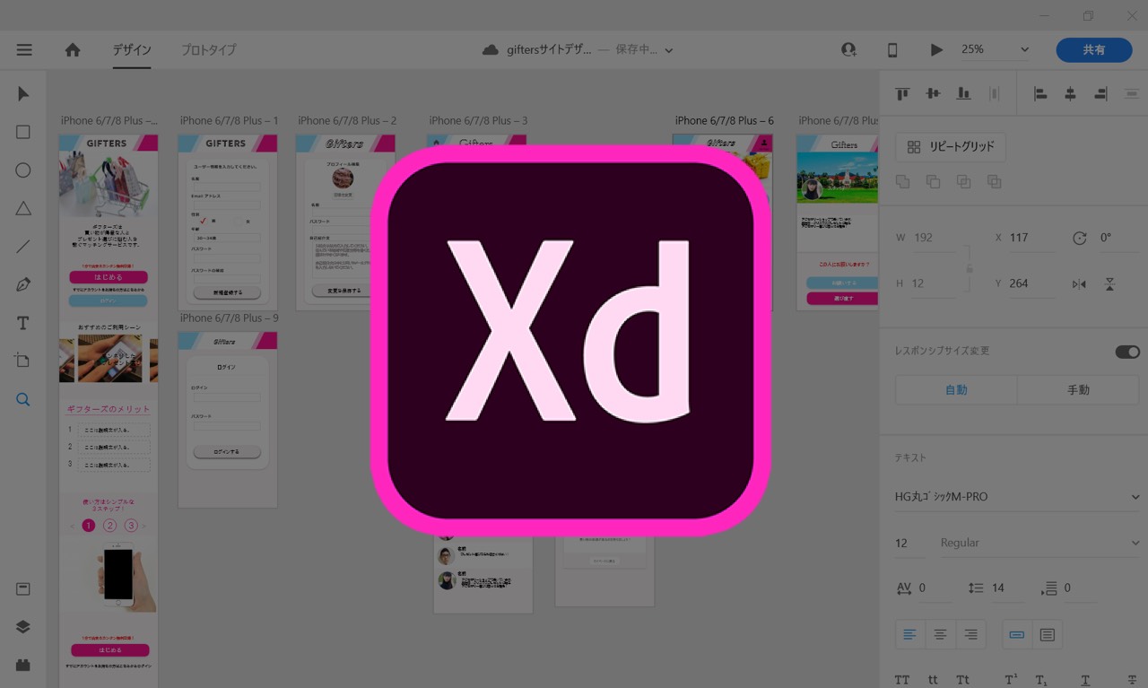This screenshot has height=688, width=1148.
Task: Click the X position field
Action: 1031,238
